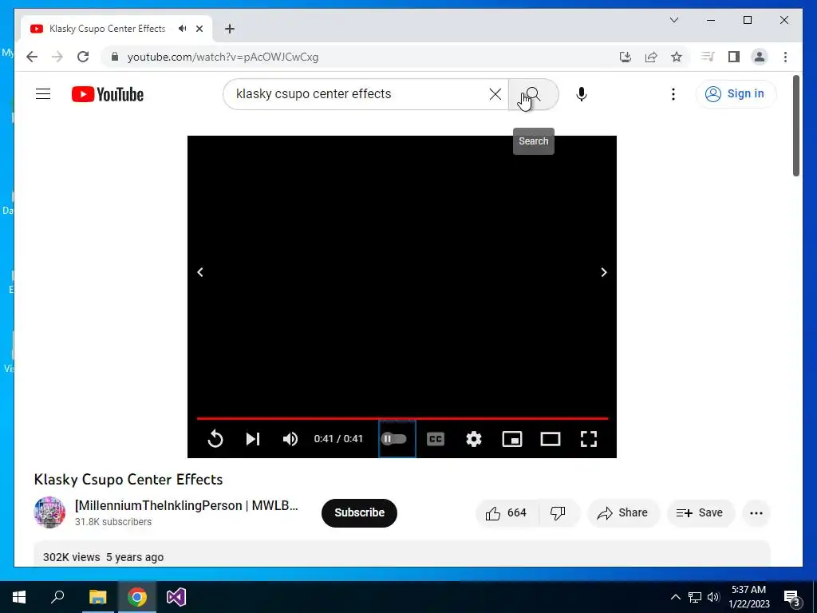Click the previous arrow on the player
The height and width of the screenshot is (613, 817).
pyautogui.click(x=200, y=272)
